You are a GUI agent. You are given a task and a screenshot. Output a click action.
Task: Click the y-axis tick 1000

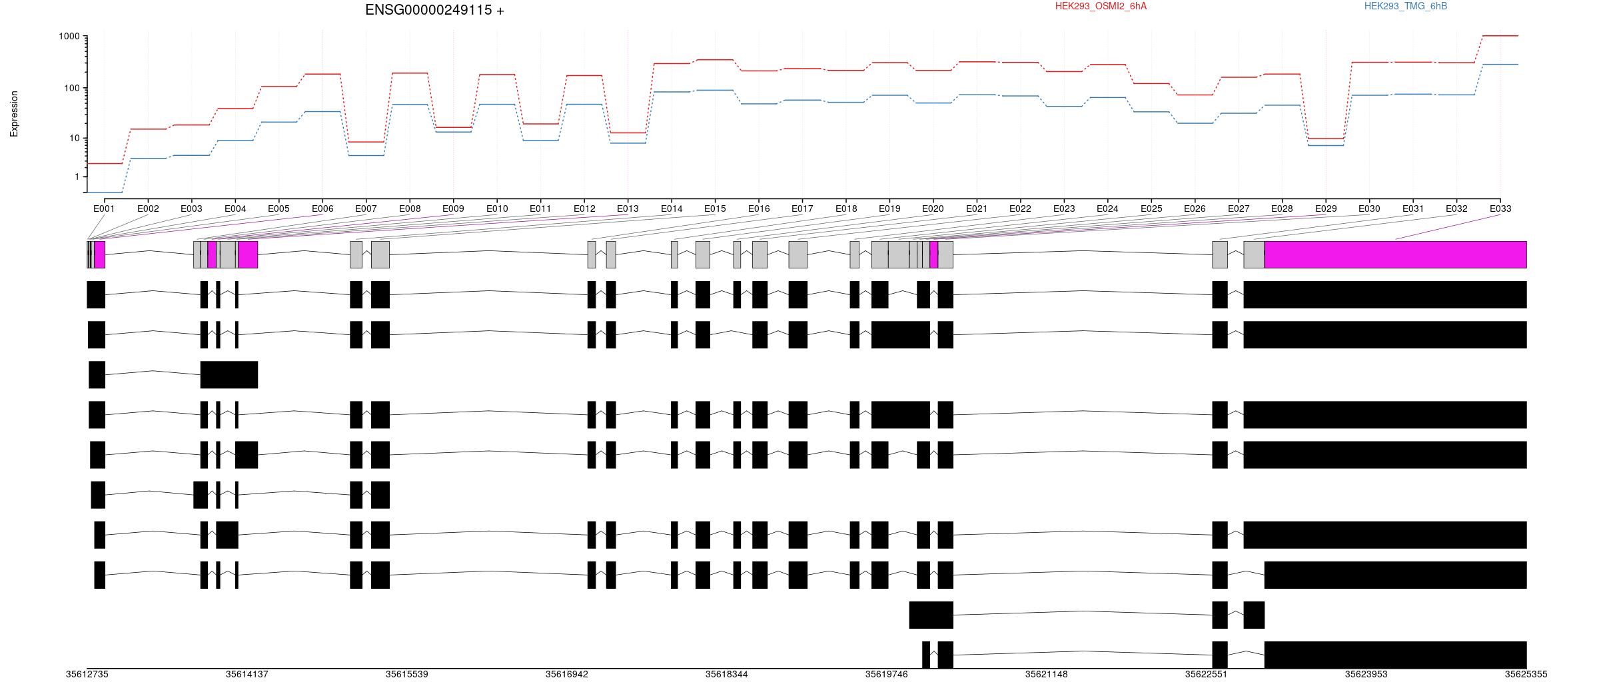pyautogui.click(x=69, y=37)
